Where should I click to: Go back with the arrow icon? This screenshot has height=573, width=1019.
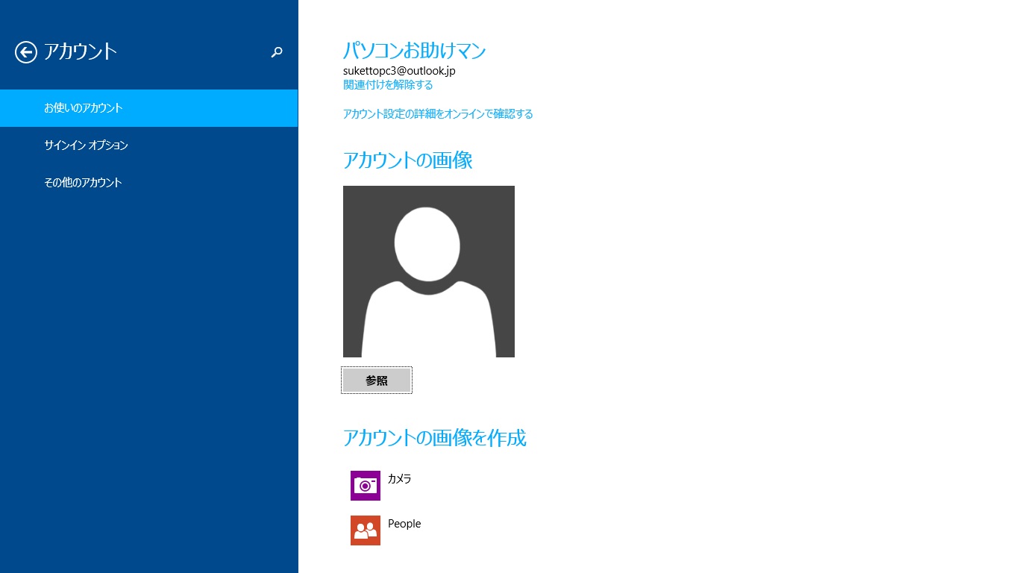[26, 51]
